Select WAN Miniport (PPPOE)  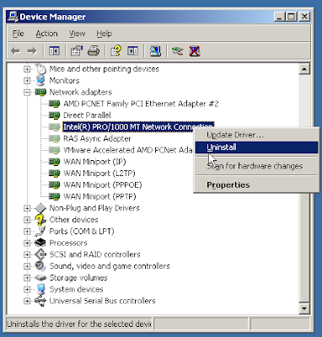[x=103, y=185]
